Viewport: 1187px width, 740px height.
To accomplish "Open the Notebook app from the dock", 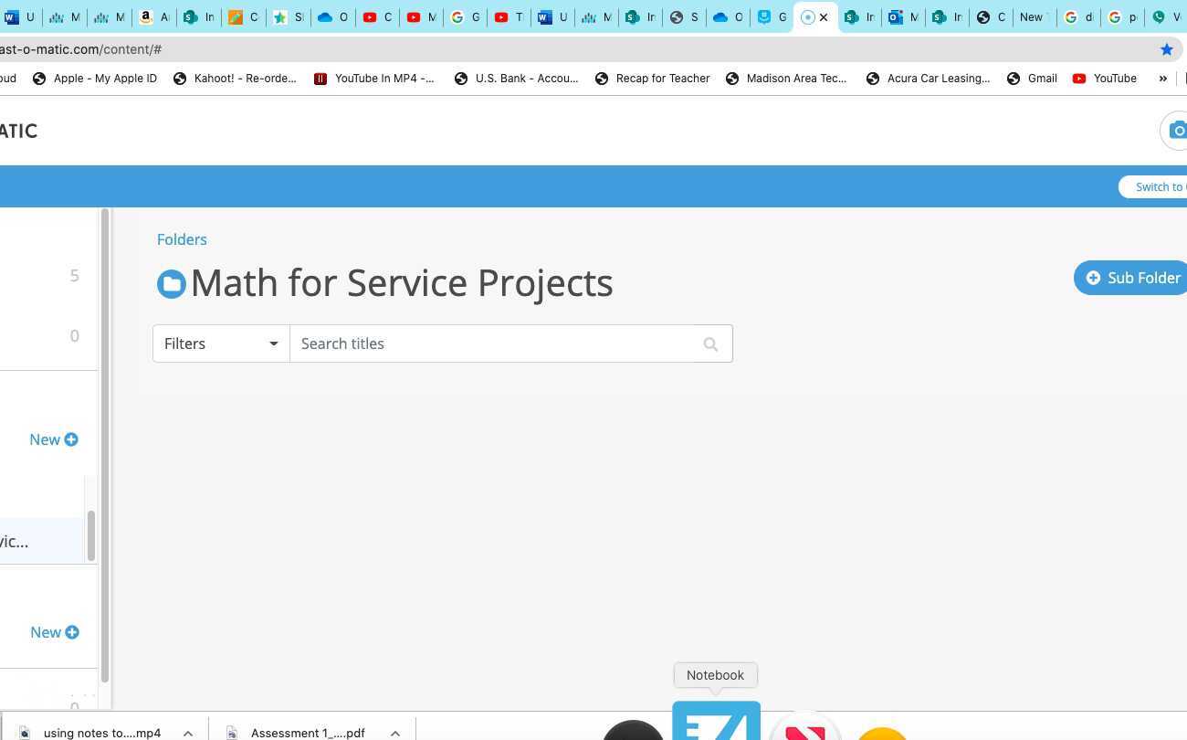I will point(716,722).
